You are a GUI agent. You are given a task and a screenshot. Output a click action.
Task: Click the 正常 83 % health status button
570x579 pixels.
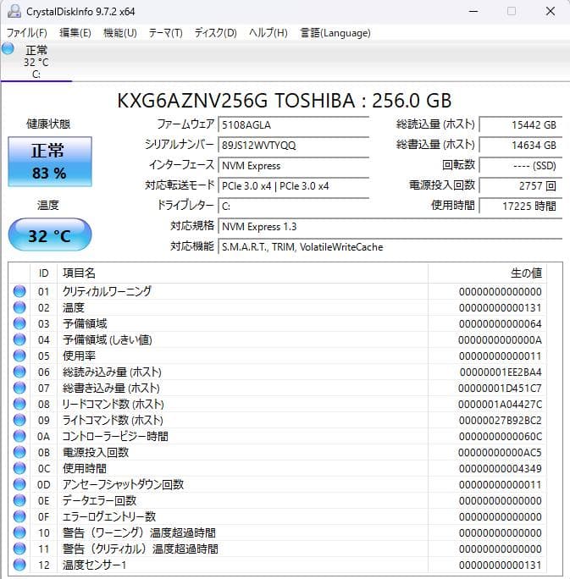click(x=50, y=162)
